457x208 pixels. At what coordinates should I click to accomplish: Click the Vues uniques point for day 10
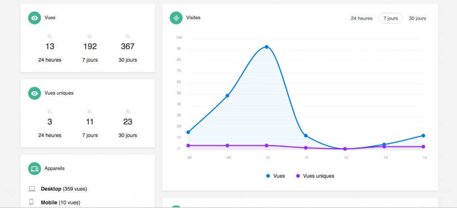tap(266, 146)
